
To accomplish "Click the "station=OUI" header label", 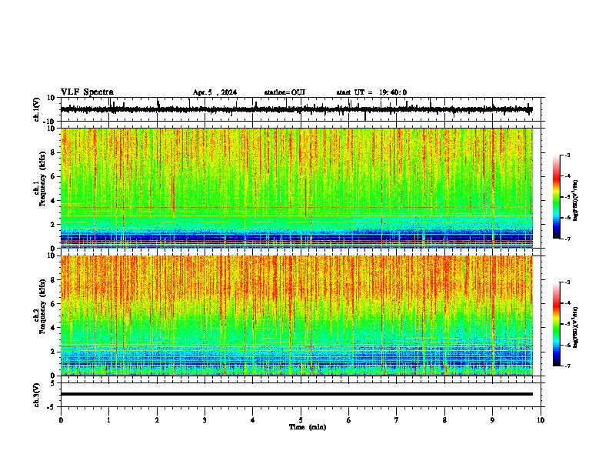I will 285,92.
